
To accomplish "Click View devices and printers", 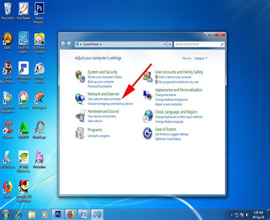I will 101,116.
